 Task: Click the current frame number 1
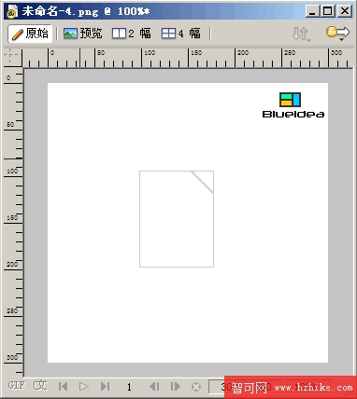point(129,387)
